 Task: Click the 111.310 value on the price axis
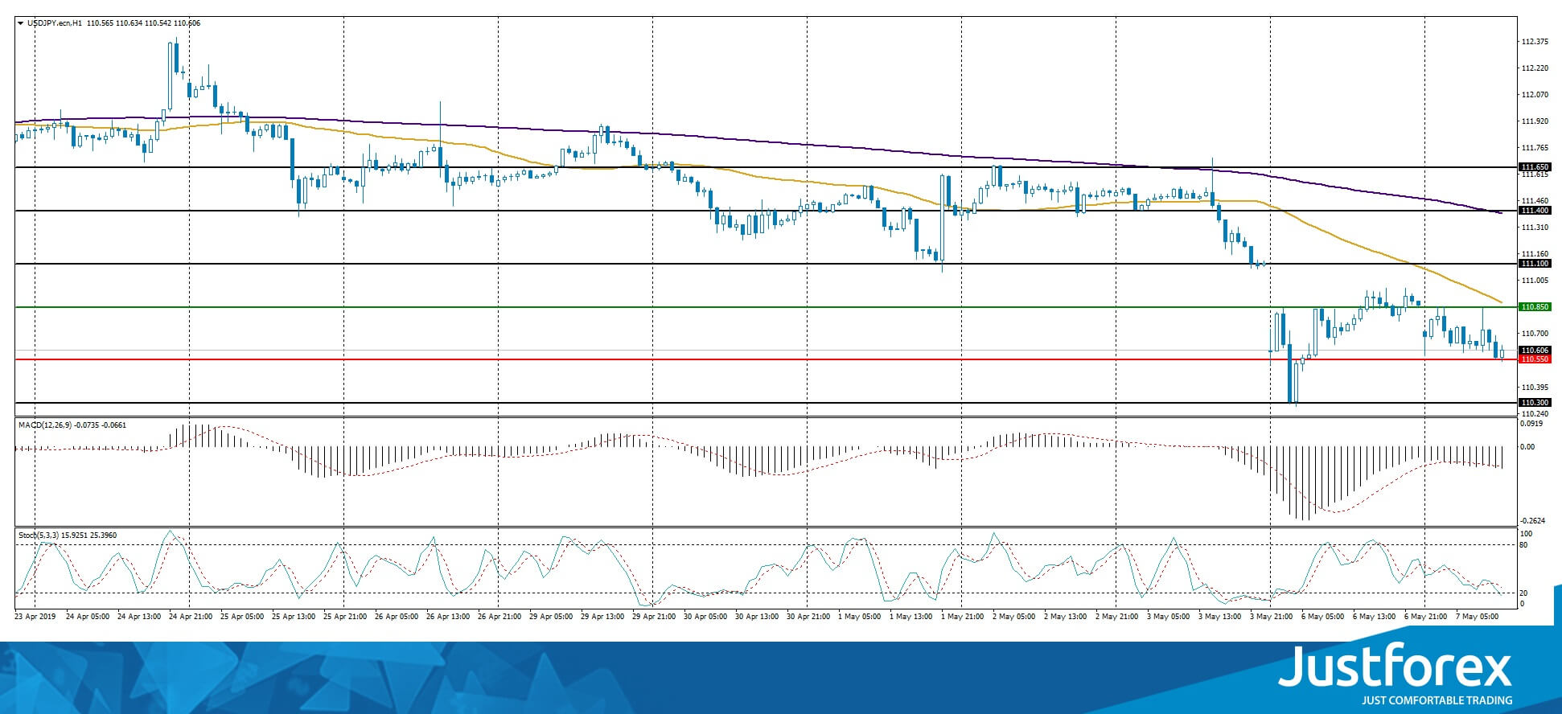coord(1535,228)
